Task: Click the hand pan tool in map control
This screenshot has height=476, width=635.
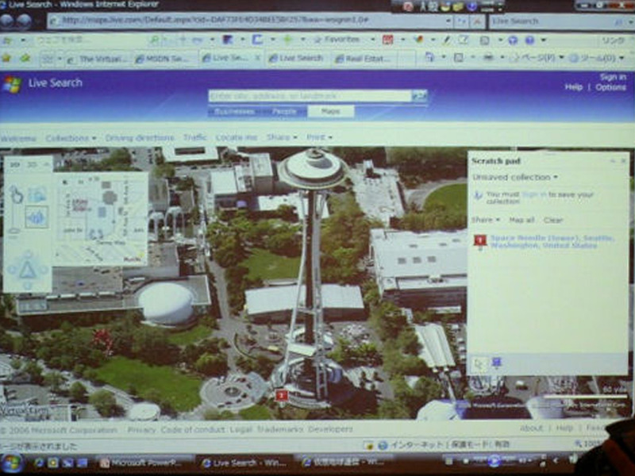Action: pos(16,194)
